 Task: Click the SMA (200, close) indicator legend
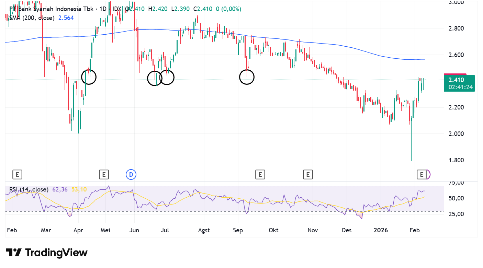coord(32,18)
